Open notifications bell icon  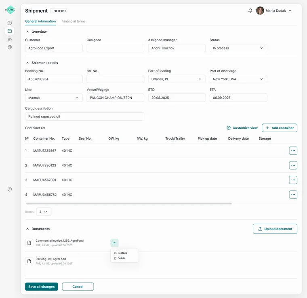coord(250,11)
